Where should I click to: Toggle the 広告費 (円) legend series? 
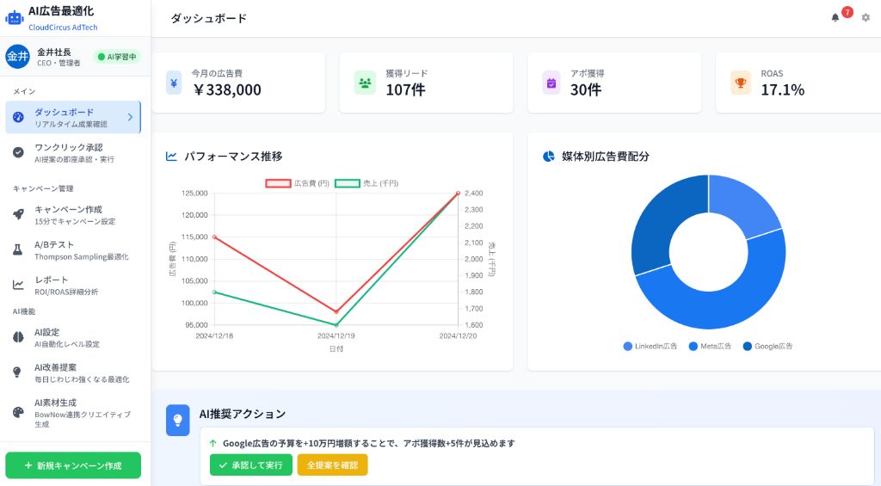click(x=297, y=183)
